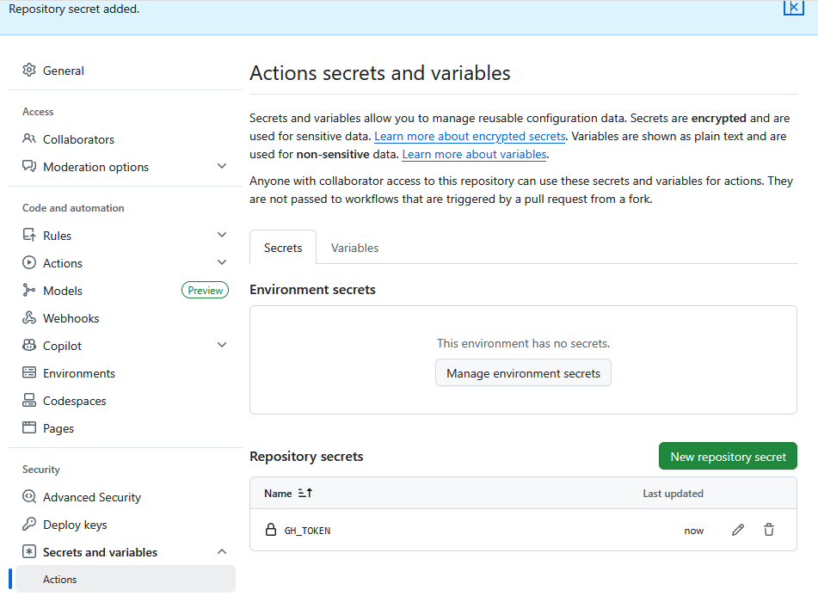Open General settings via gear icon
The image size is (818, 602).
[30, 71]
